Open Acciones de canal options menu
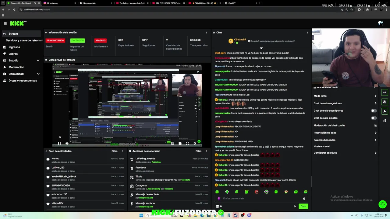This screenshot has height=219, width=390. pyautogui.click(x=374, y=87)
